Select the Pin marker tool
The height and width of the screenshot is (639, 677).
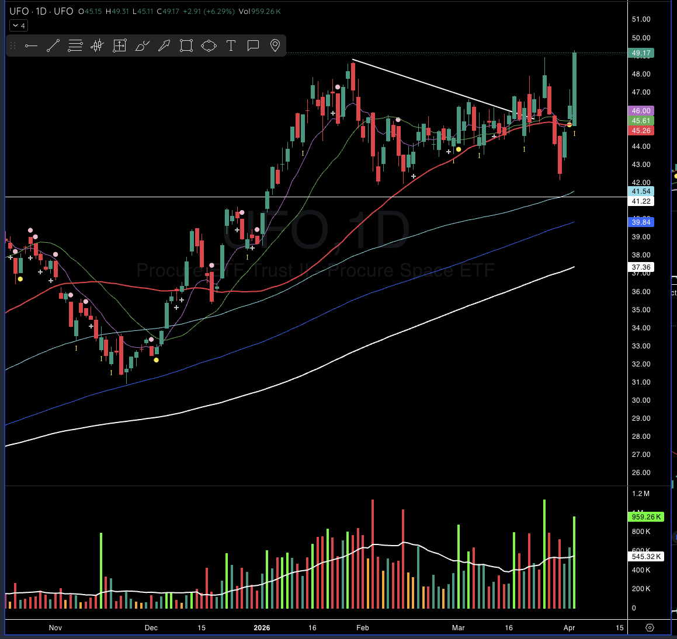pos(275,46)
